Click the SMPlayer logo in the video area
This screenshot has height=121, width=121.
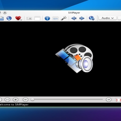tap(74, 58)
